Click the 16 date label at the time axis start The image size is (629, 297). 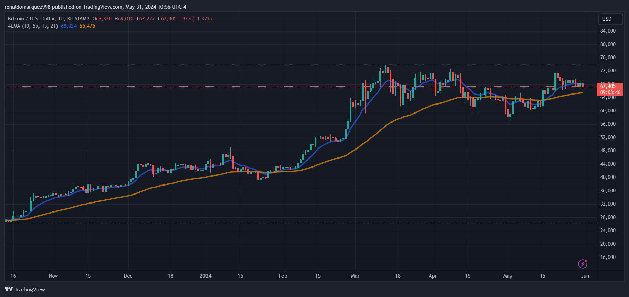(x=13, y=276)
